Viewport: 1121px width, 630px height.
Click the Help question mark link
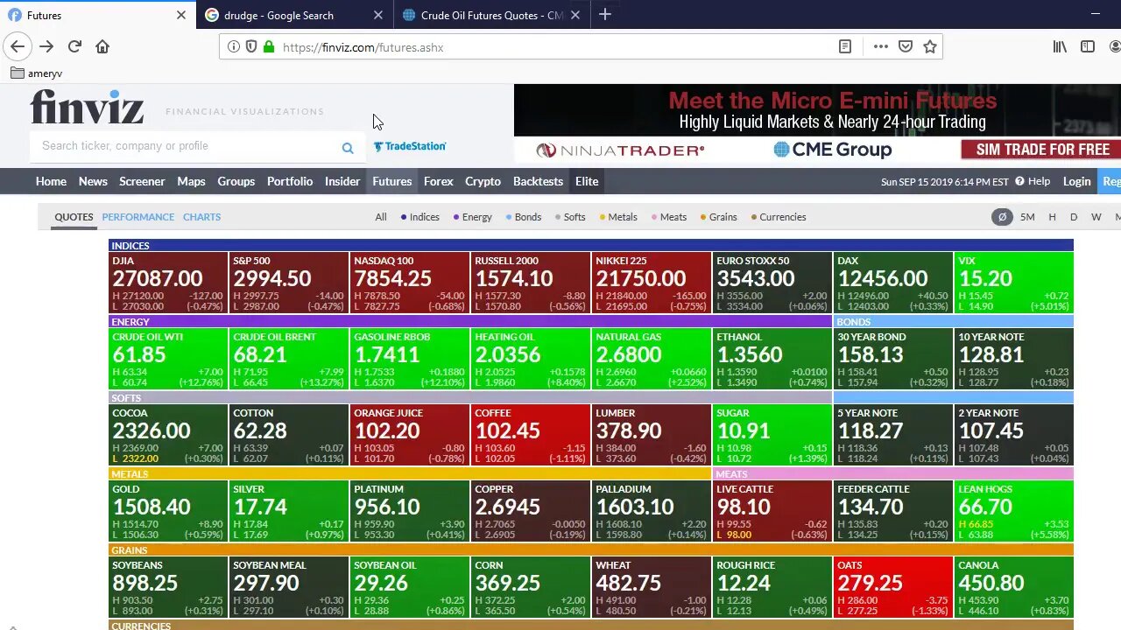coord(1033,181)
